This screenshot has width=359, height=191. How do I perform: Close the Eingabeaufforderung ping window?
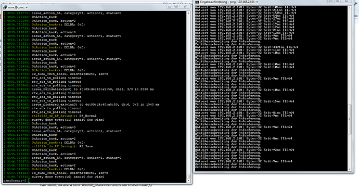(346, 1)
